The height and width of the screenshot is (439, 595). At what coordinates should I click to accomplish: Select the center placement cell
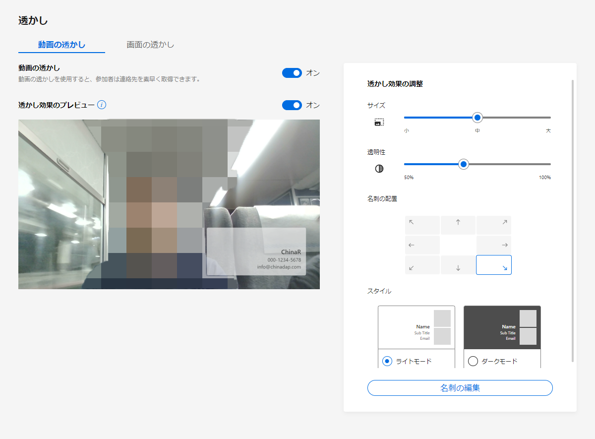(458, 245)
